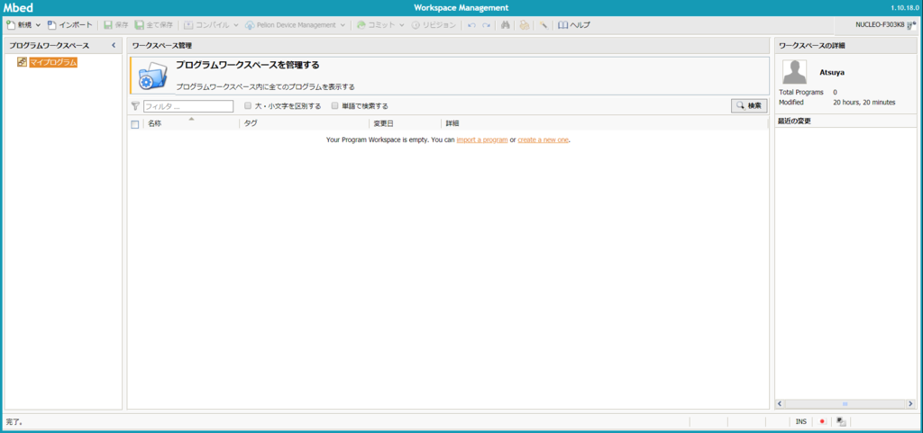Viewport: 923px width, 433px height.
Task: Click the filter funnel icon
Action: (135, 105)
